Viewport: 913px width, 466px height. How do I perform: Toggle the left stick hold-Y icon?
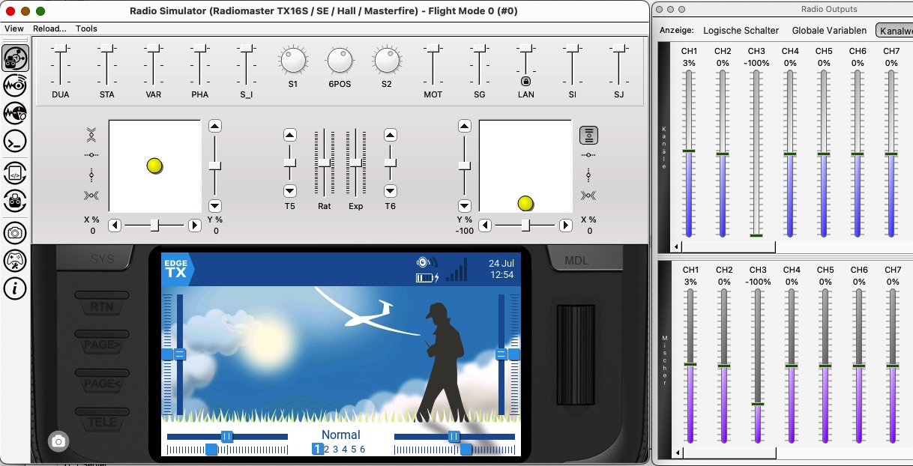point(91,135)
